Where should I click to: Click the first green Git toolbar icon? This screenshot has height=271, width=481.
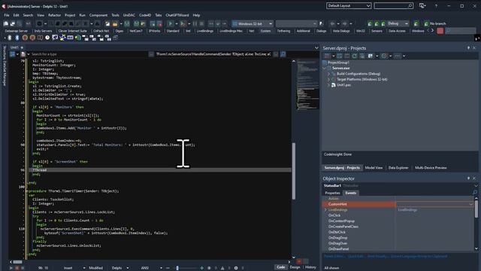pos(370,23)
